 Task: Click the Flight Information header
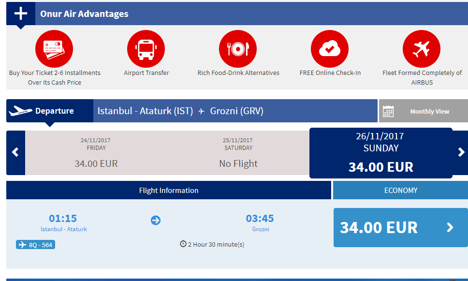coord(169,190)
